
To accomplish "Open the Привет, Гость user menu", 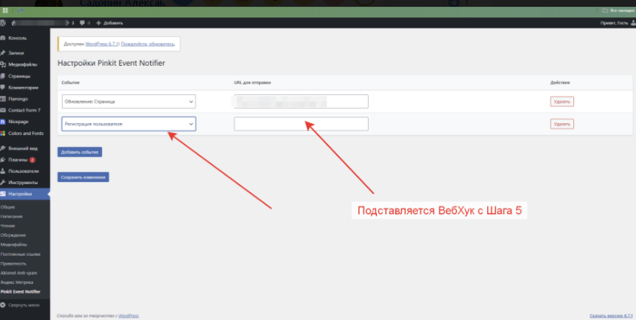I will (x=617, y=23).
